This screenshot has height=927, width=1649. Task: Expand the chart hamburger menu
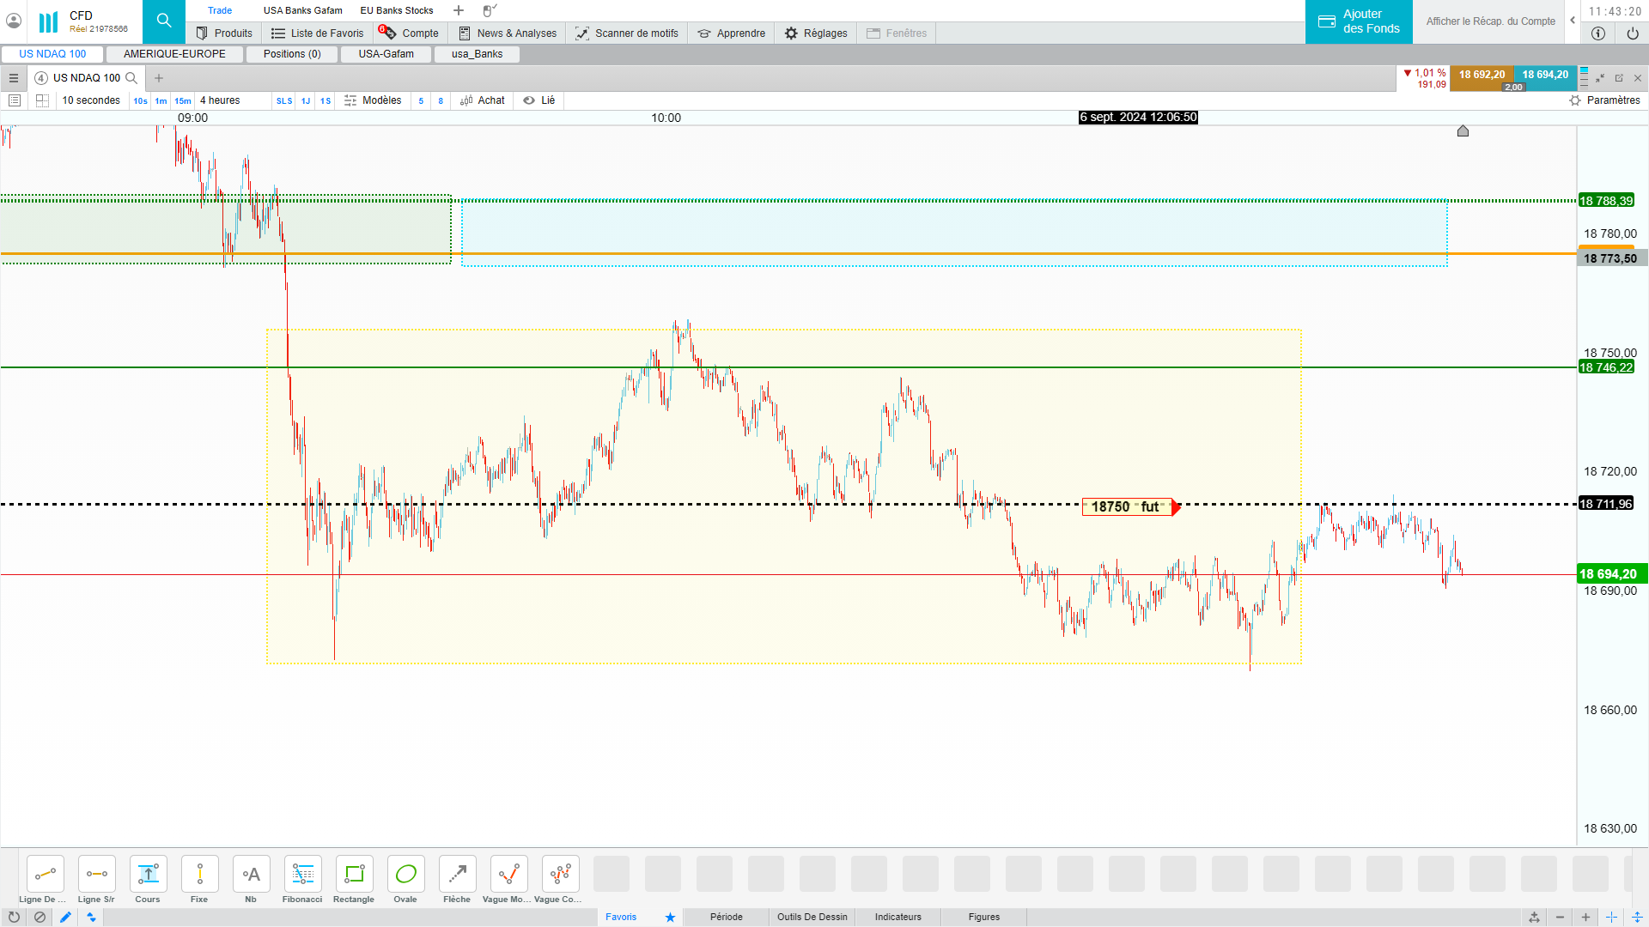coord(14,78)
